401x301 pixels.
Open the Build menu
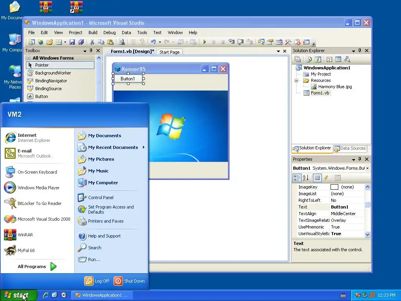pyautogui.click(x=93, y=33)
